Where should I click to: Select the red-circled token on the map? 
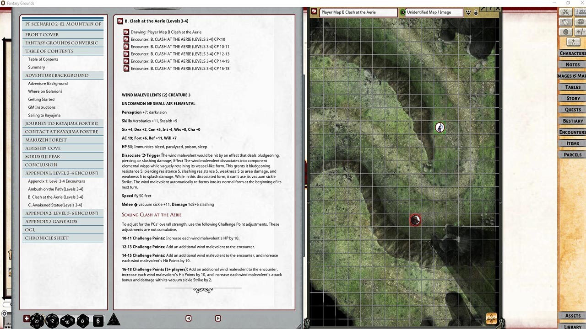click(x=415, y=220)
